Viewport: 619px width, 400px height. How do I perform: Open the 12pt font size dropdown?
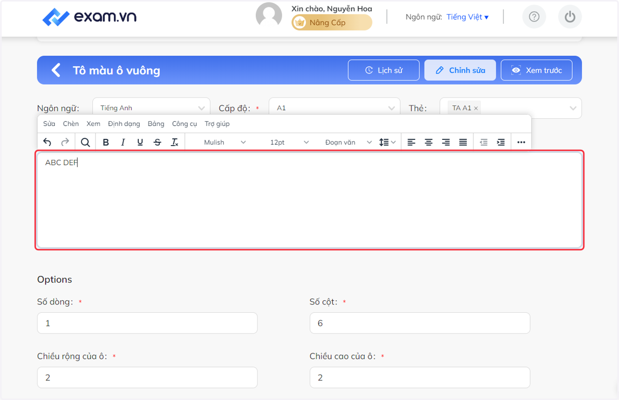coord(289,142)
